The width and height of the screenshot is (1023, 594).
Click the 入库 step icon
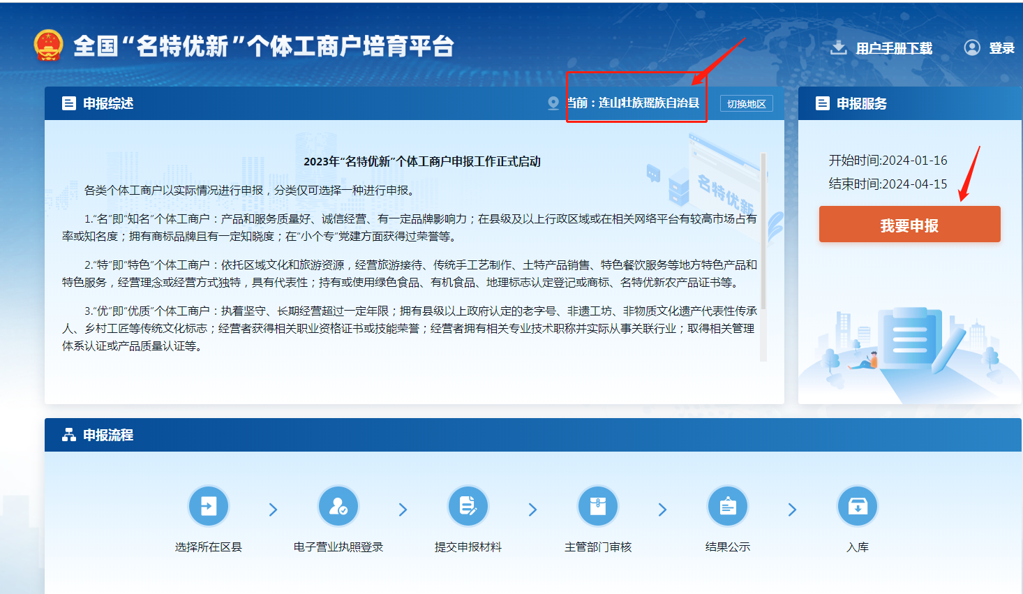[858, 506]
